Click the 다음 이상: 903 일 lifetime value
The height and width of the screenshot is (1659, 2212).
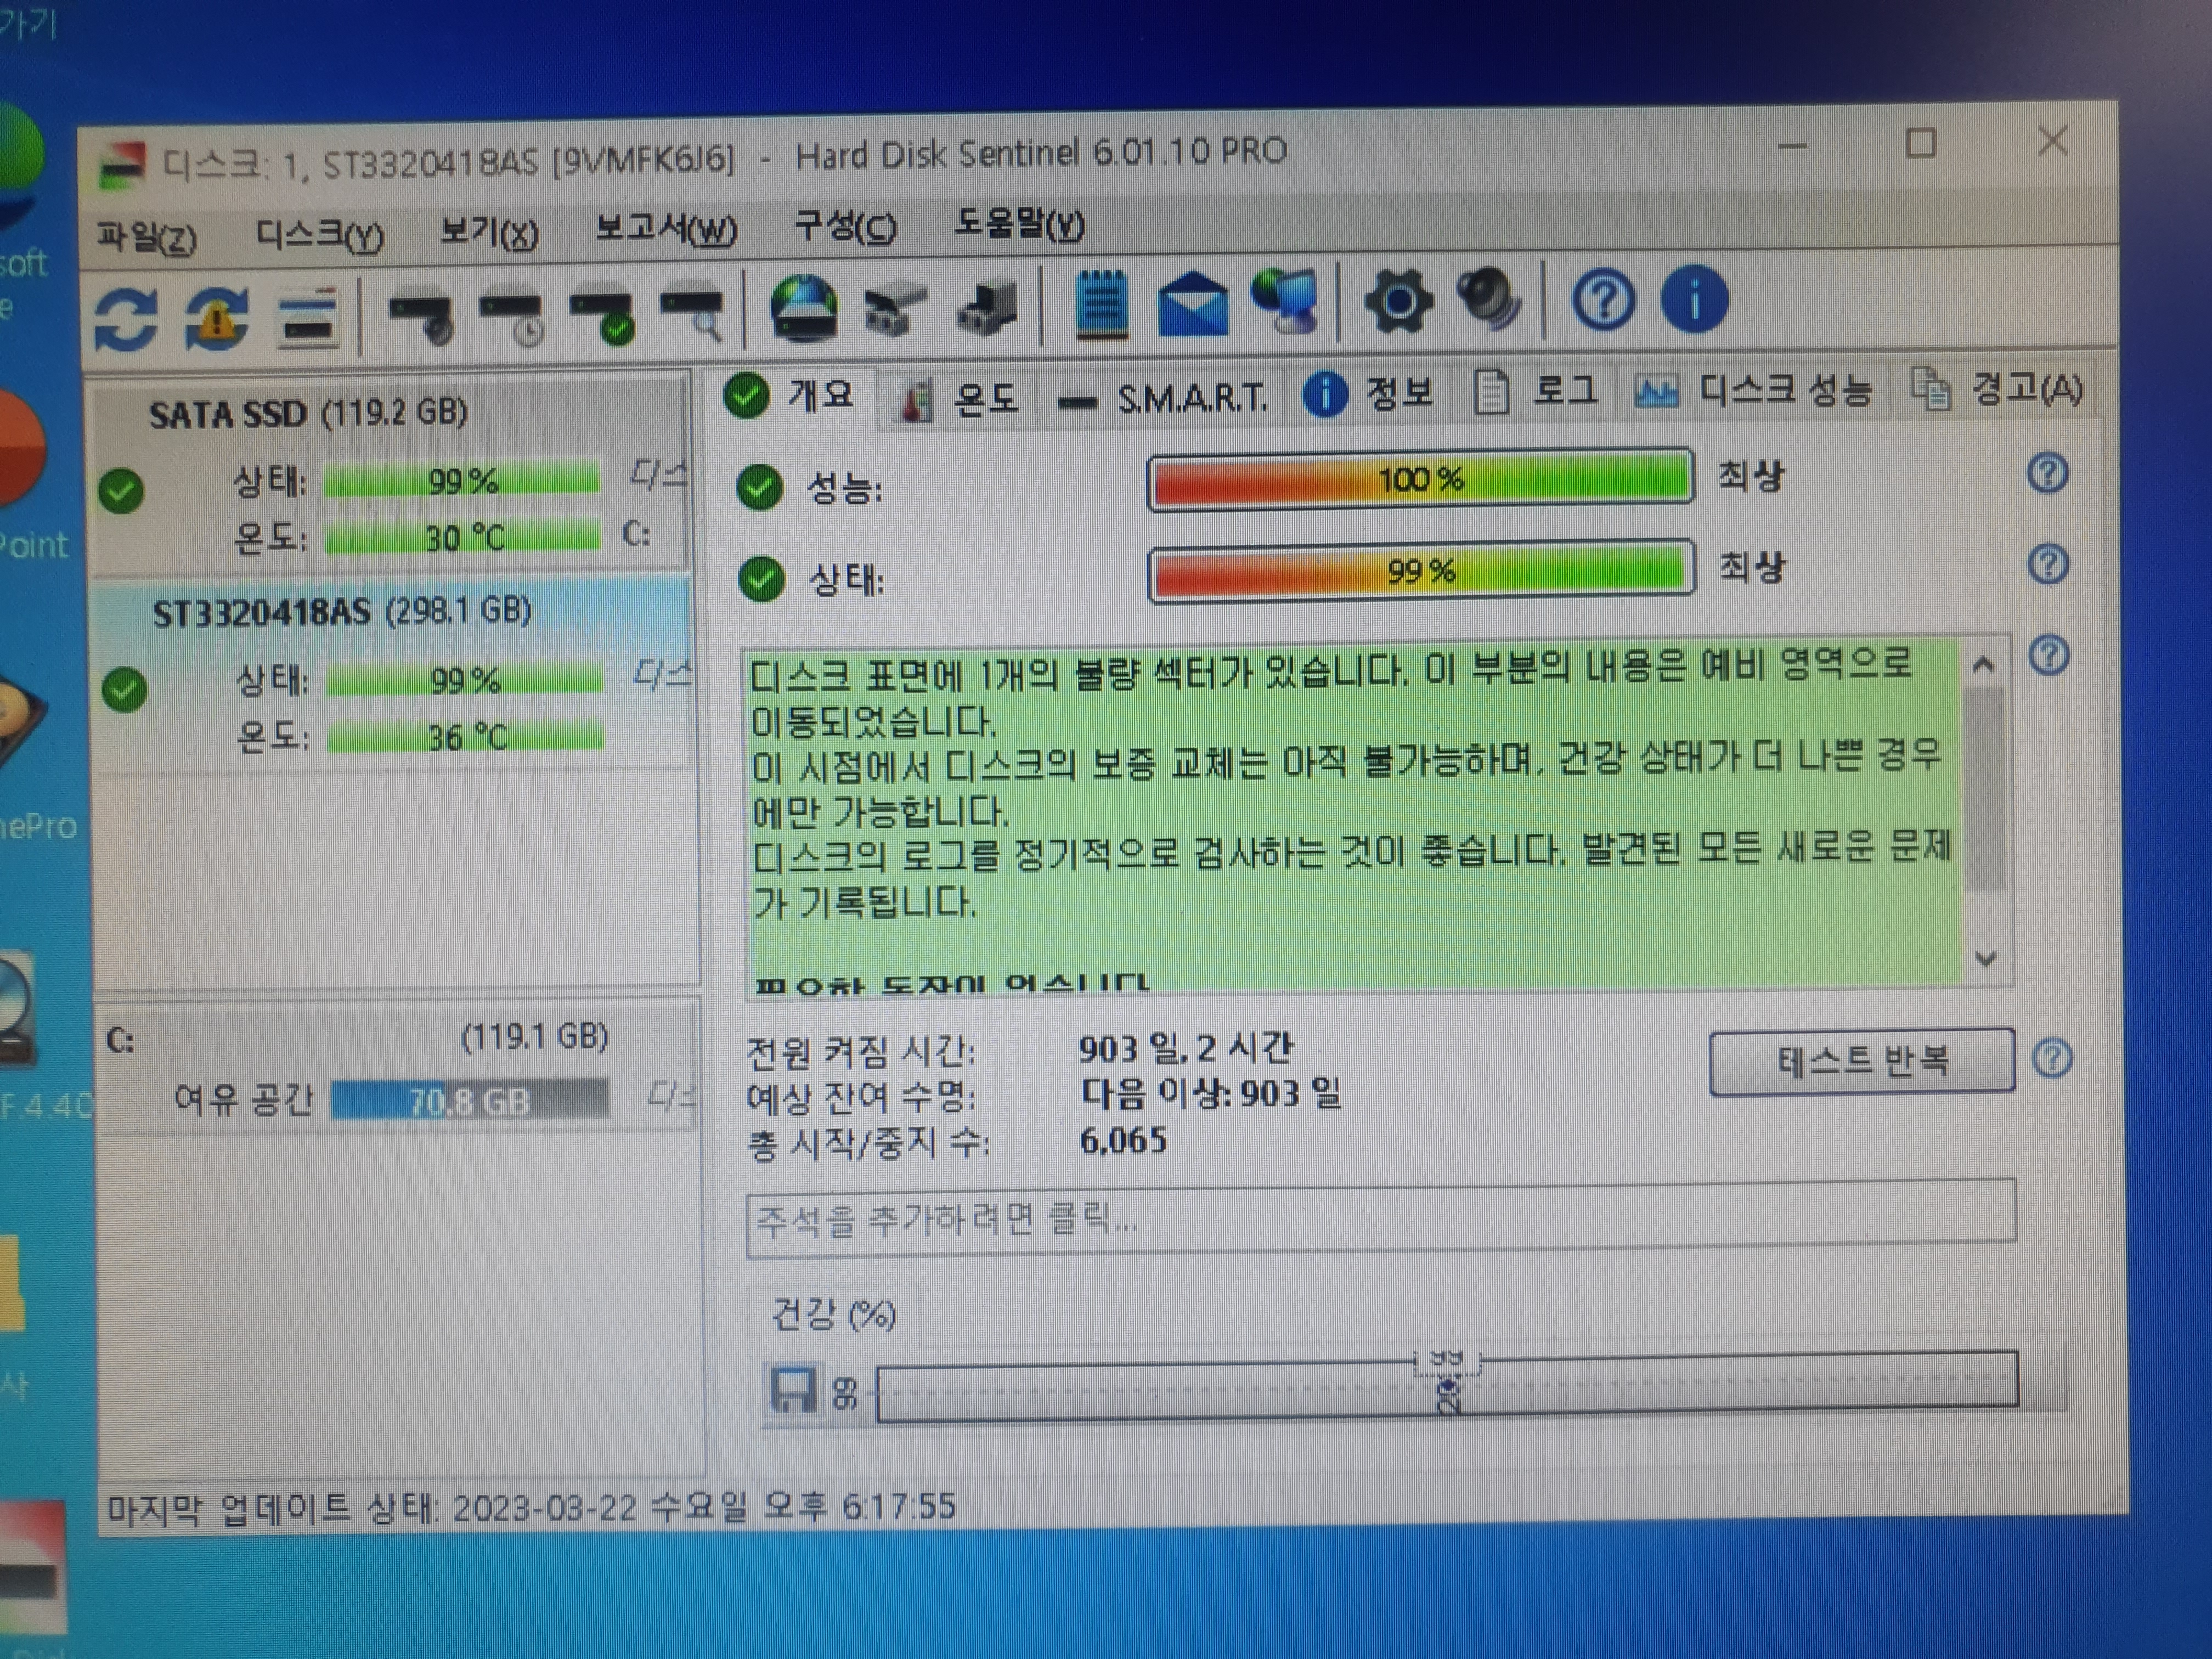1211,1093
